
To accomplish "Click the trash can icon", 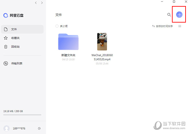I will point(6,47).
